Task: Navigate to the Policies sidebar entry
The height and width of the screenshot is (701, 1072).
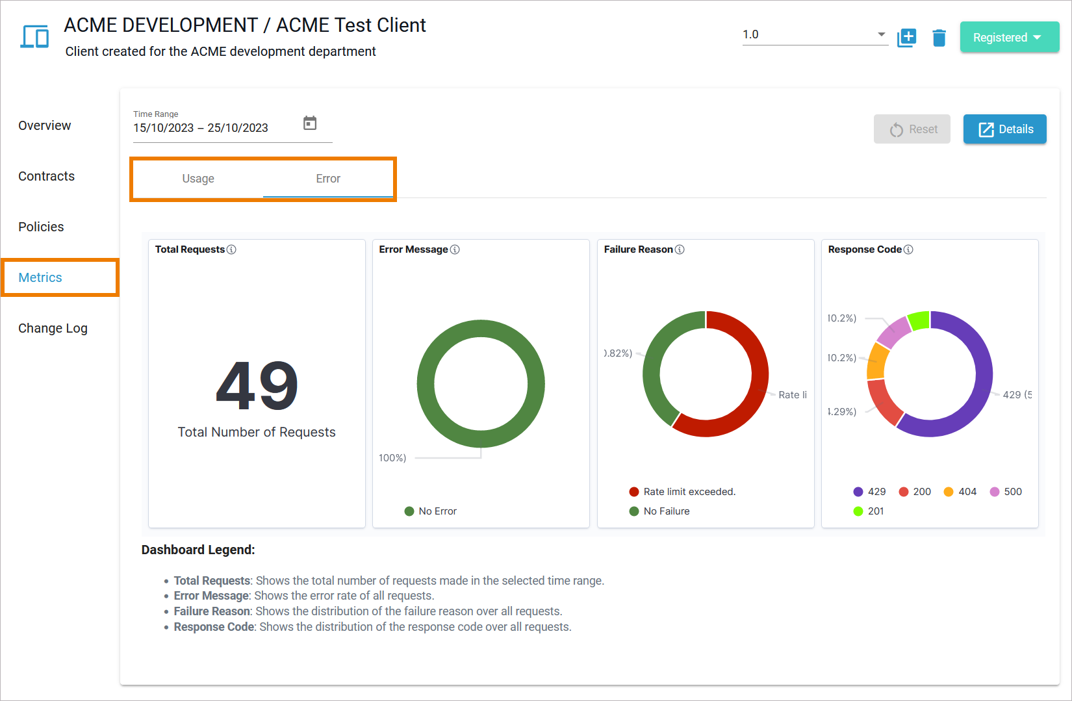Action: click(x=41, y=227)
